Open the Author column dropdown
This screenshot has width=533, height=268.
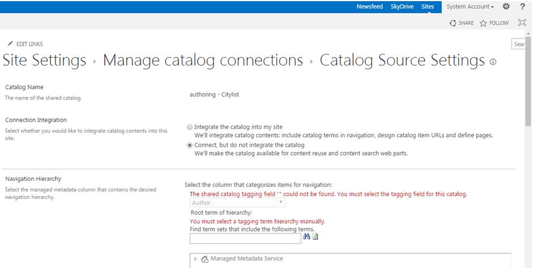click(x=237, y=203)
